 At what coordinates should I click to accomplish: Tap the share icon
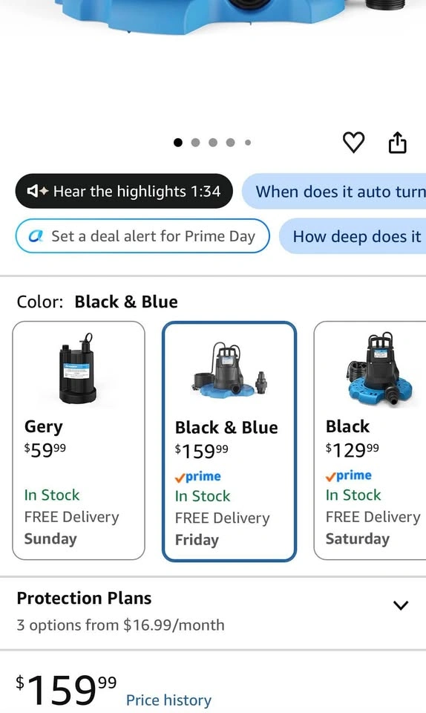[397, 143]
